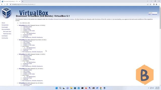This screenshot has width=161, height=90.
Task: Open the Chrome profile menu
Action: click(x=156, y=4)
